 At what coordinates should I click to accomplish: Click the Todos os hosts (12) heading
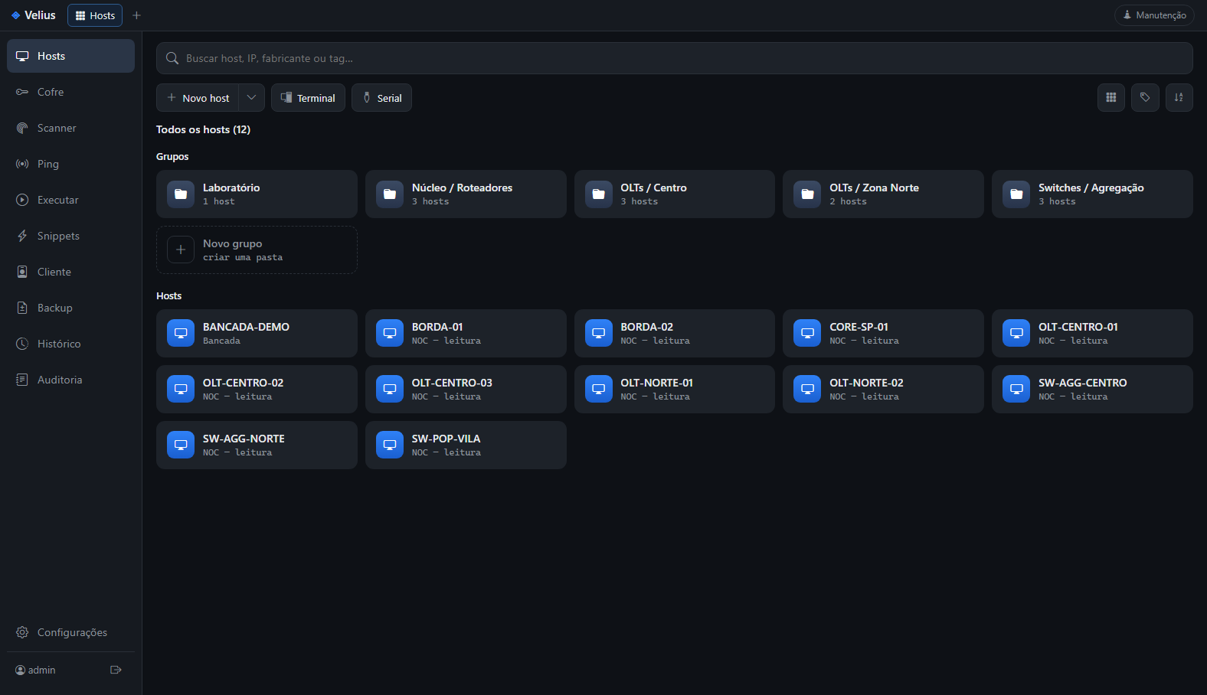[x=203, y=129]
